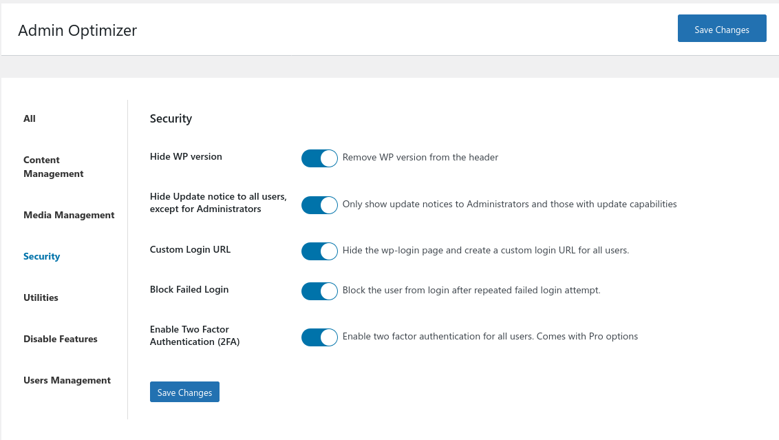The width and height of the screenshot is (779, 440).
Task: Click the 'Block Failed Login' label
Action: 189,289
